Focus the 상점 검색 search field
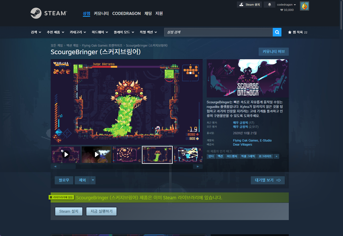 [x=218, y=32]
